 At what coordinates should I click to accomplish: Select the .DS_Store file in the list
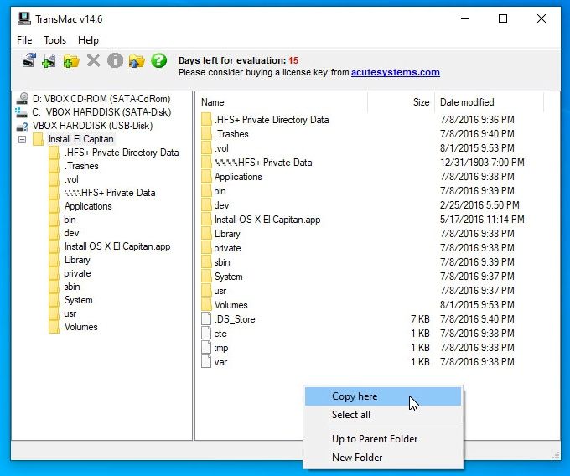pos(234,319)
